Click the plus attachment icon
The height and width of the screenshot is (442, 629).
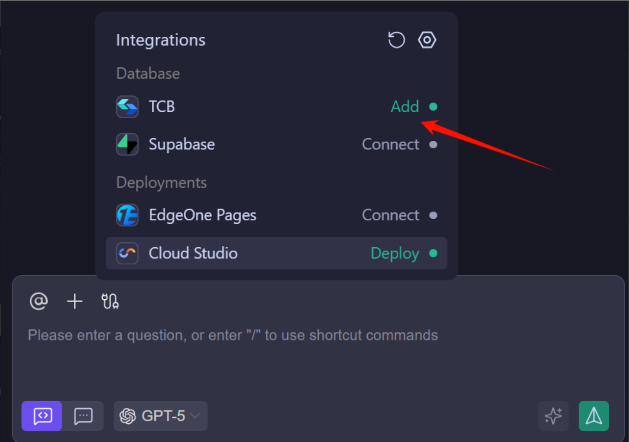coord(75,301)
